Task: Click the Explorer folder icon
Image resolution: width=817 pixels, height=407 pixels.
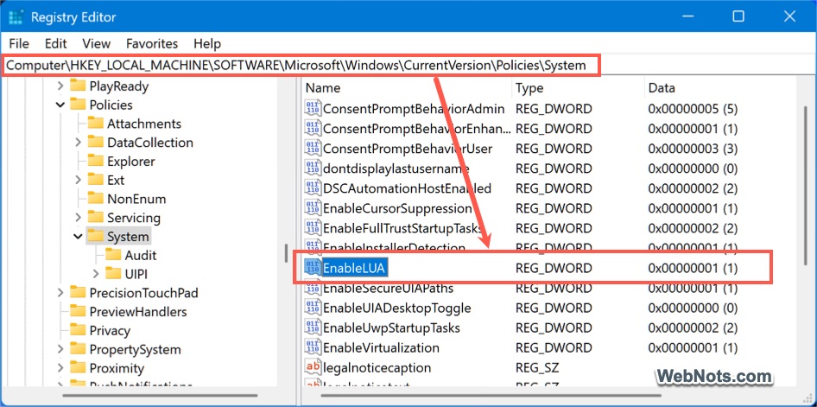Action: pyautogui.click(x=95, y=161)
